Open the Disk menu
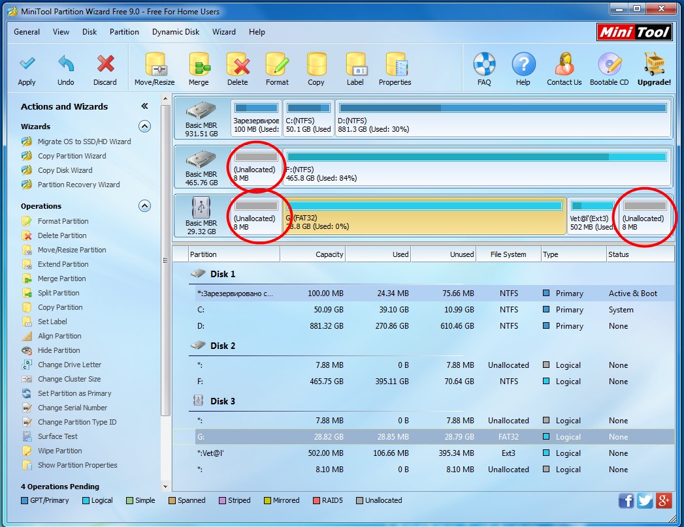This screenshot has height=527, width=684. coord(90,32)
